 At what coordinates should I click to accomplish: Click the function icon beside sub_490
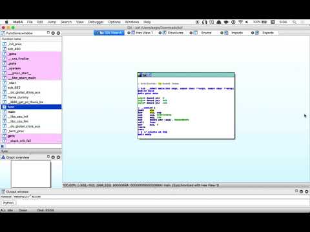tap(4, 49)
